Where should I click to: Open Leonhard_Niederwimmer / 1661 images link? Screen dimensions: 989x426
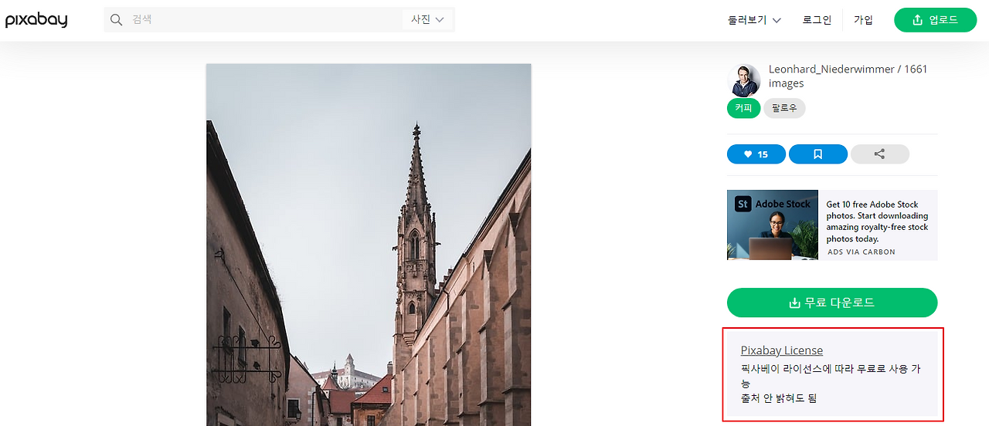click(x=848, y=76)
